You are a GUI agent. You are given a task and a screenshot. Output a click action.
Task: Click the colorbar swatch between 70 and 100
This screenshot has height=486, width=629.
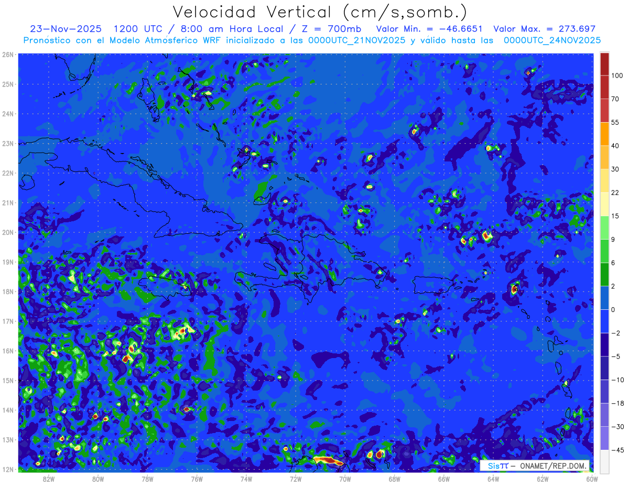604,87
